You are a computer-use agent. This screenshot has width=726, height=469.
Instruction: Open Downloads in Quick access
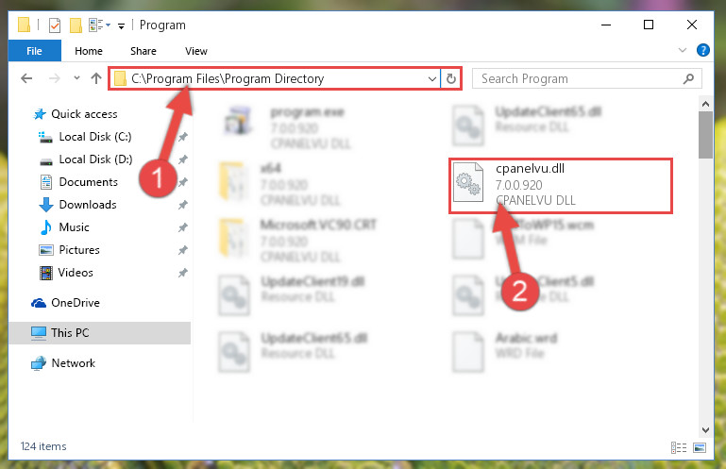coord(88,205)
